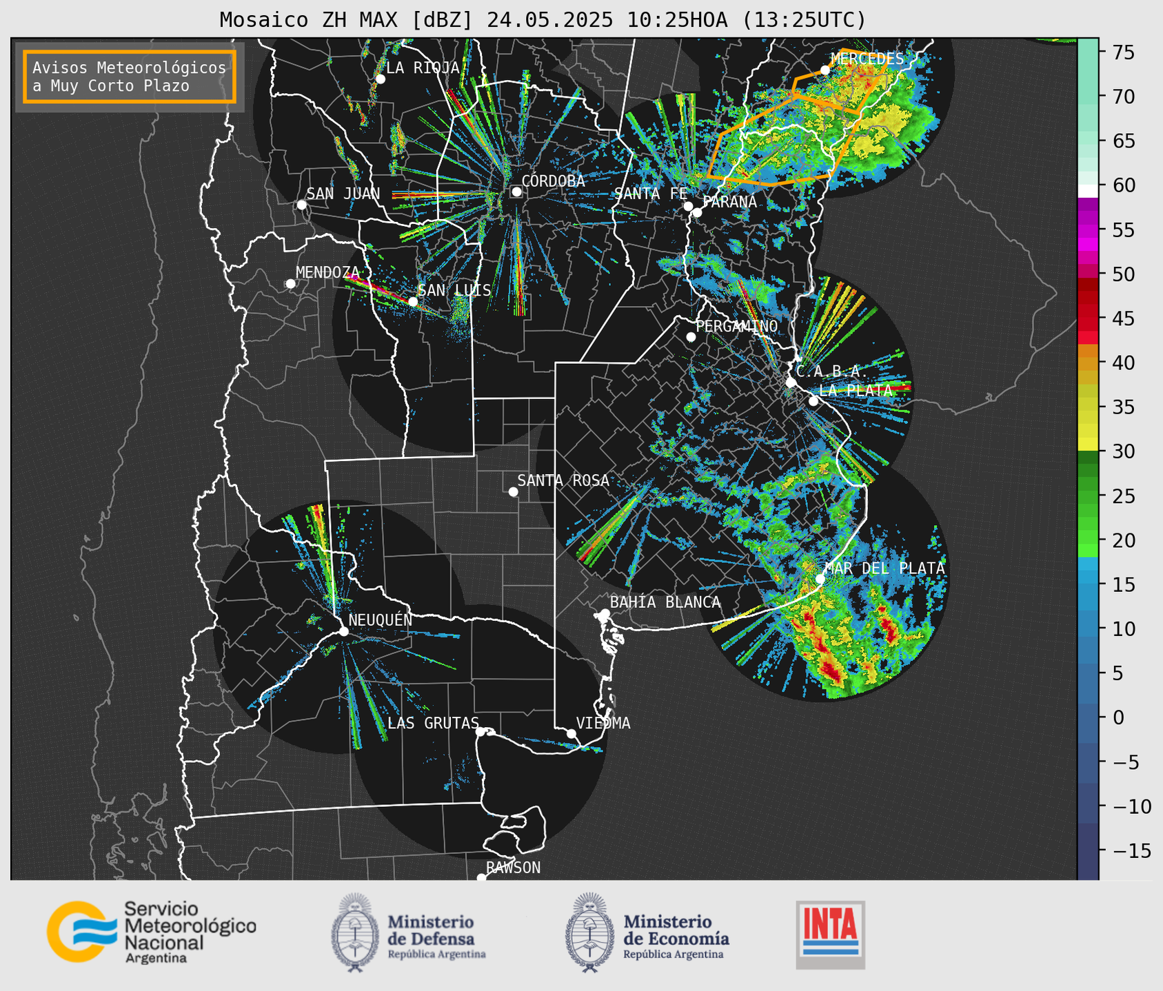Click the magenta 55 dBZ band on the colorbar
This screenshot has height=991, width=1163.
[1088, 230]
